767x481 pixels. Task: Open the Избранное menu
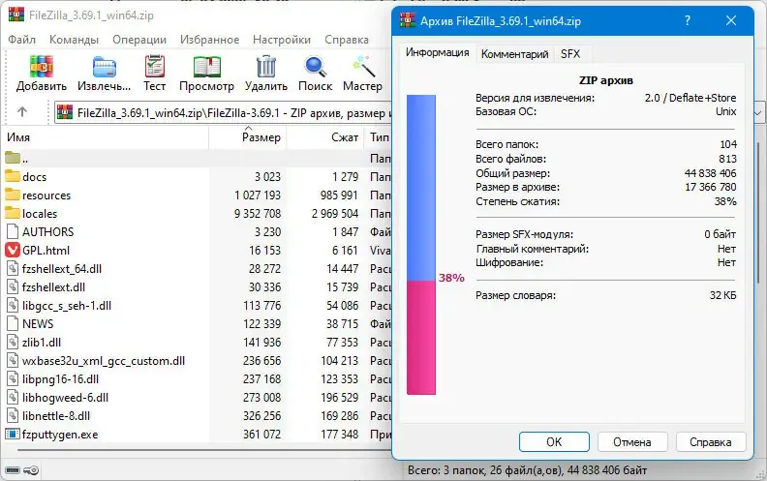click(209, 40)
